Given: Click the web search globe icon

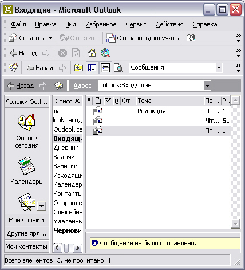Looking at the screenshot, I should coord(105,53).
